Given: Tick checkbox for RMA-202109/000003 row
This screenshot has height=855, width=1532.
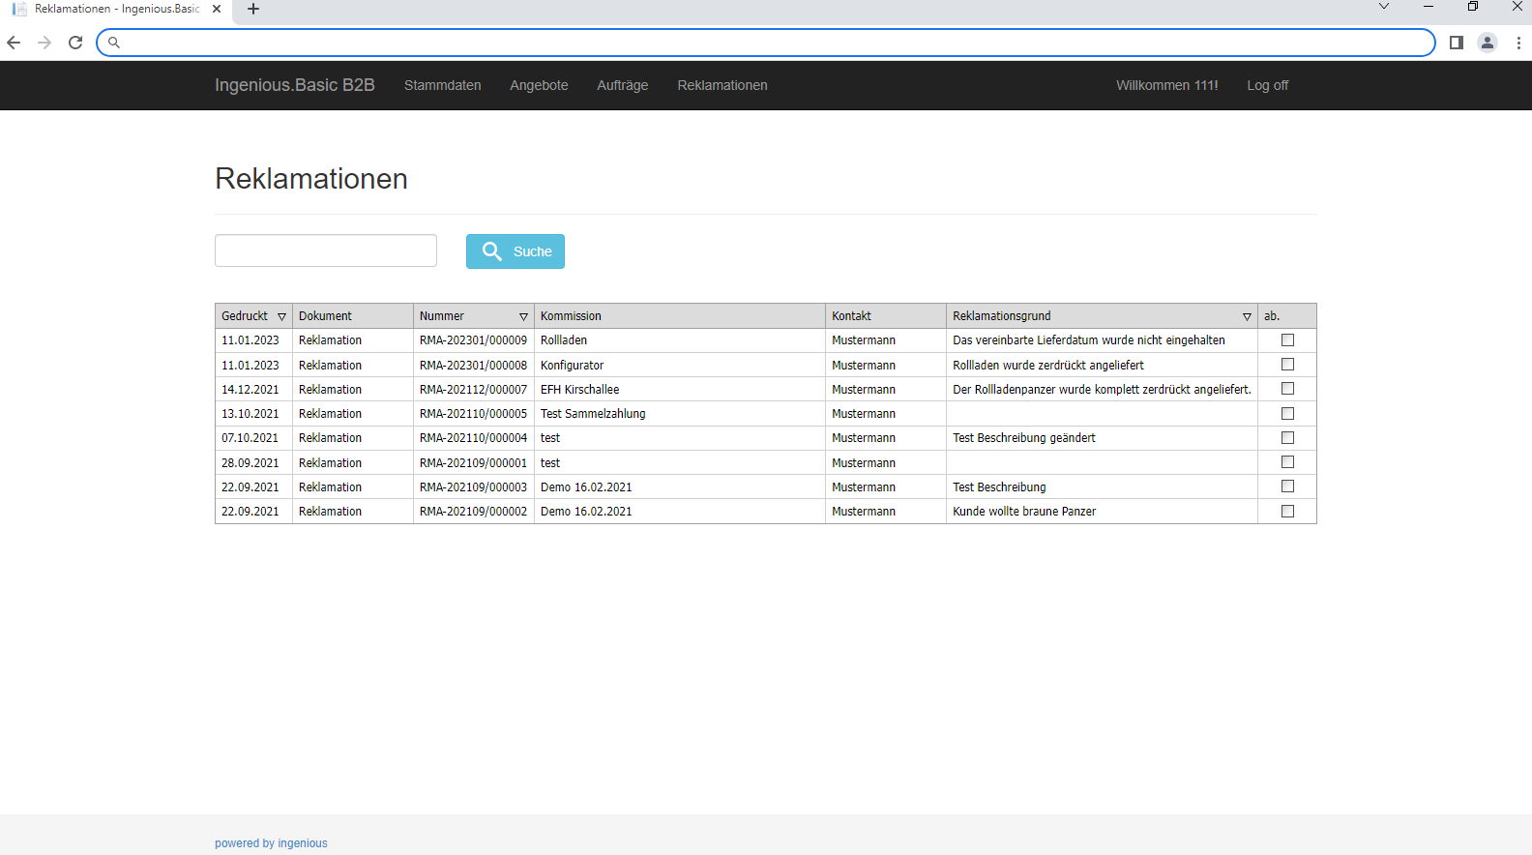Looking at the screenshot, I should [x=1287, y=486].
